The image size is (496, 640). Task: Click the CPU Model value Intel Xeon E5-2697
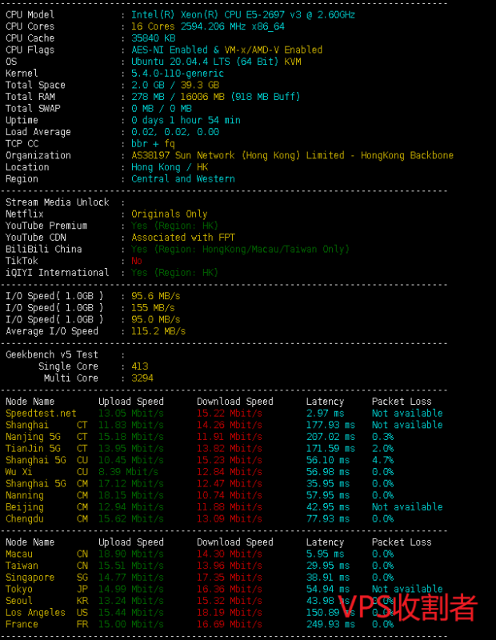243,14
